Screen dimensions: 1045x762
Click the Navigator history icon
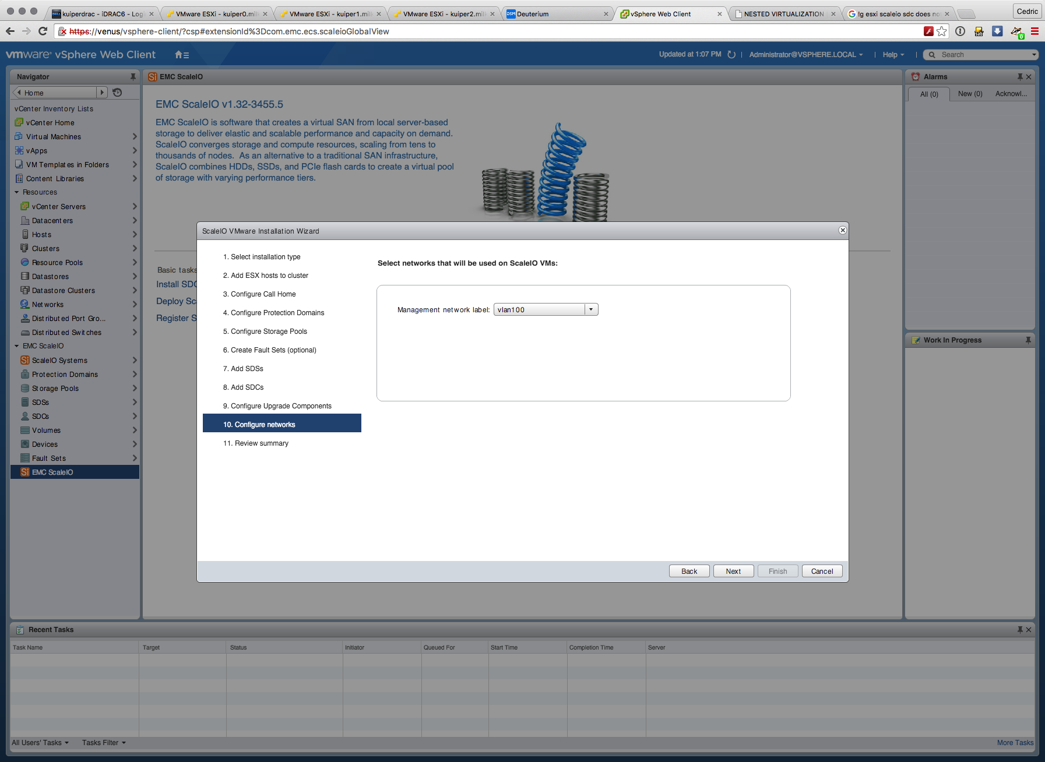tap(117, 93)
